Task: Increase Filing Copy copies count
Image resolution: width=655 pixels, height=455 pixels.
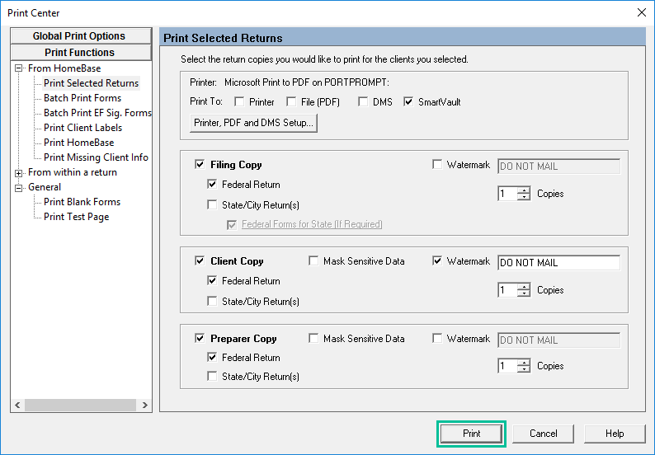Action: pos(523,190)
